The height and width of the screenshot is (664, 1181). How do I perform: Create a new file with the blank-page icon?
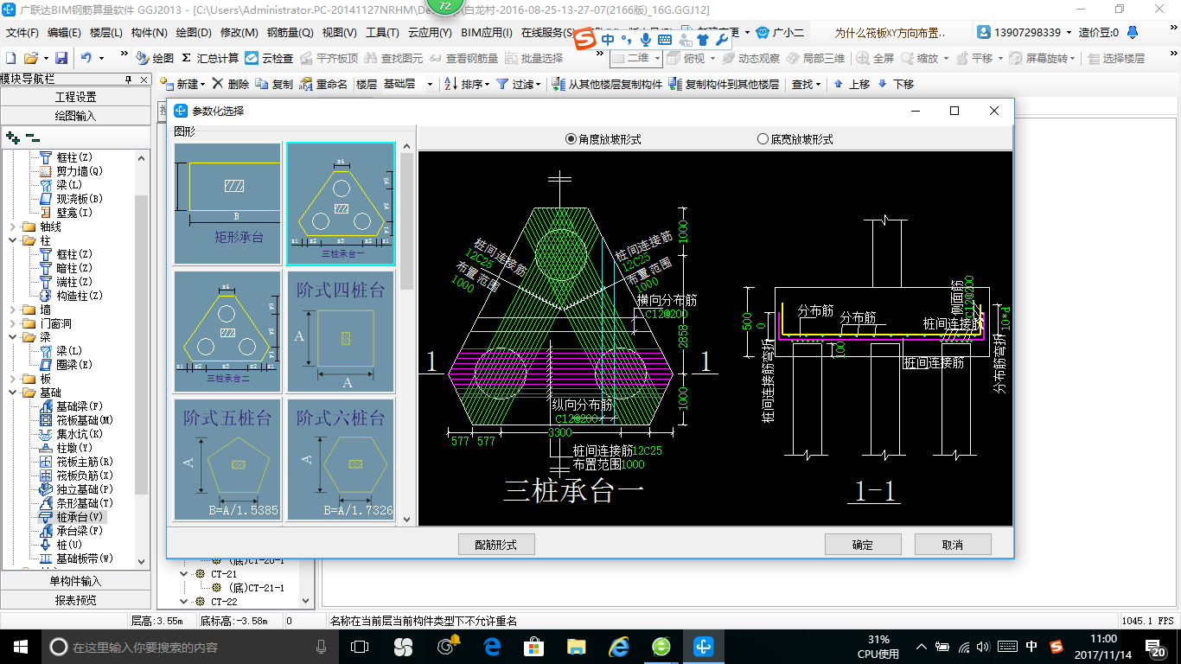click(11, 58)
